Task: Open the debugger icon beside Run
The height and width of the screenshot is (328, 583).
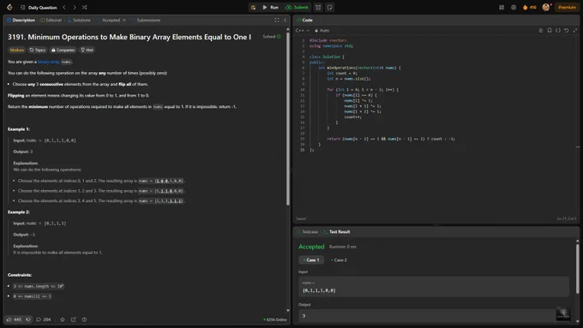Action: 253,8
